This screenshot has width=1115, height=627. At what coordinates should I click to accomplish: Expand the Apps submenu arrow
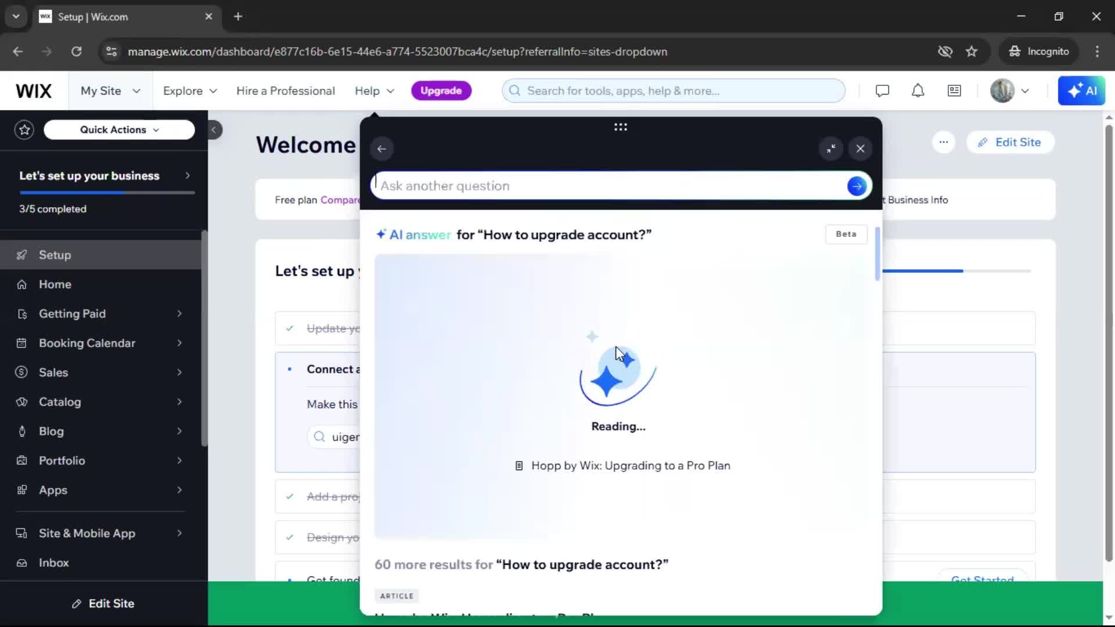(179, 490)
